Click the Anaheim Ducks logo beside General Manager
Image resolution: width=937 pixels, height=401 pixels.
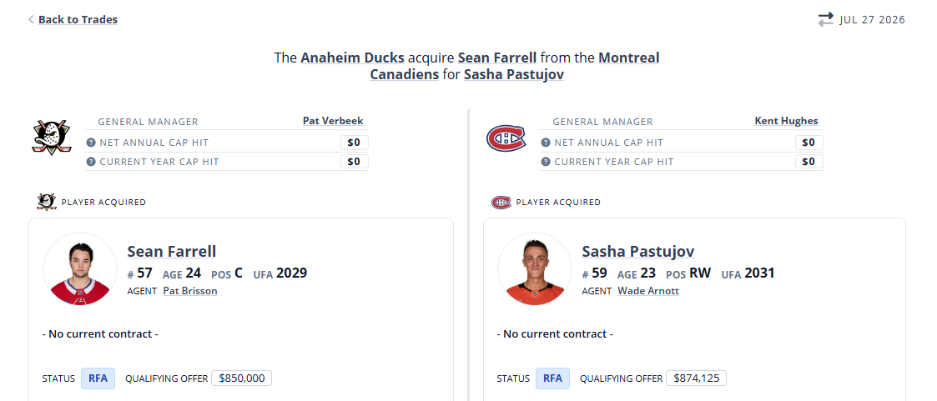click(52, 138)
